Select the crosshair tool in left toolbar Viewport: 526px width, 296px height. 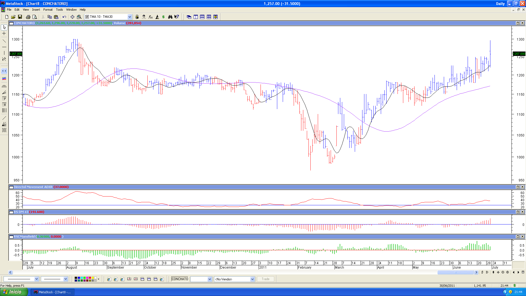(4, 33)
